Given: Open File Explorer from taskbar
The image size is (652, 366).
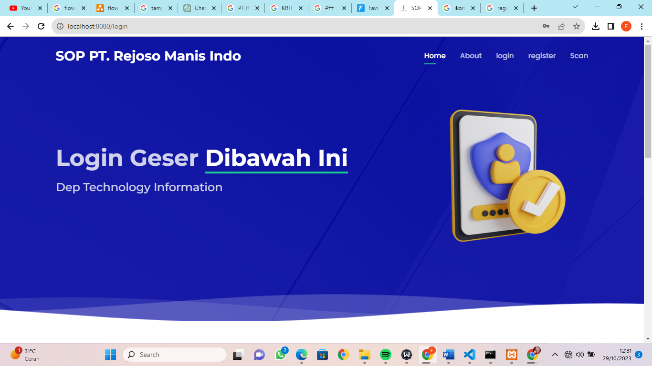Looking at the screenshot, I should (364, 355).
